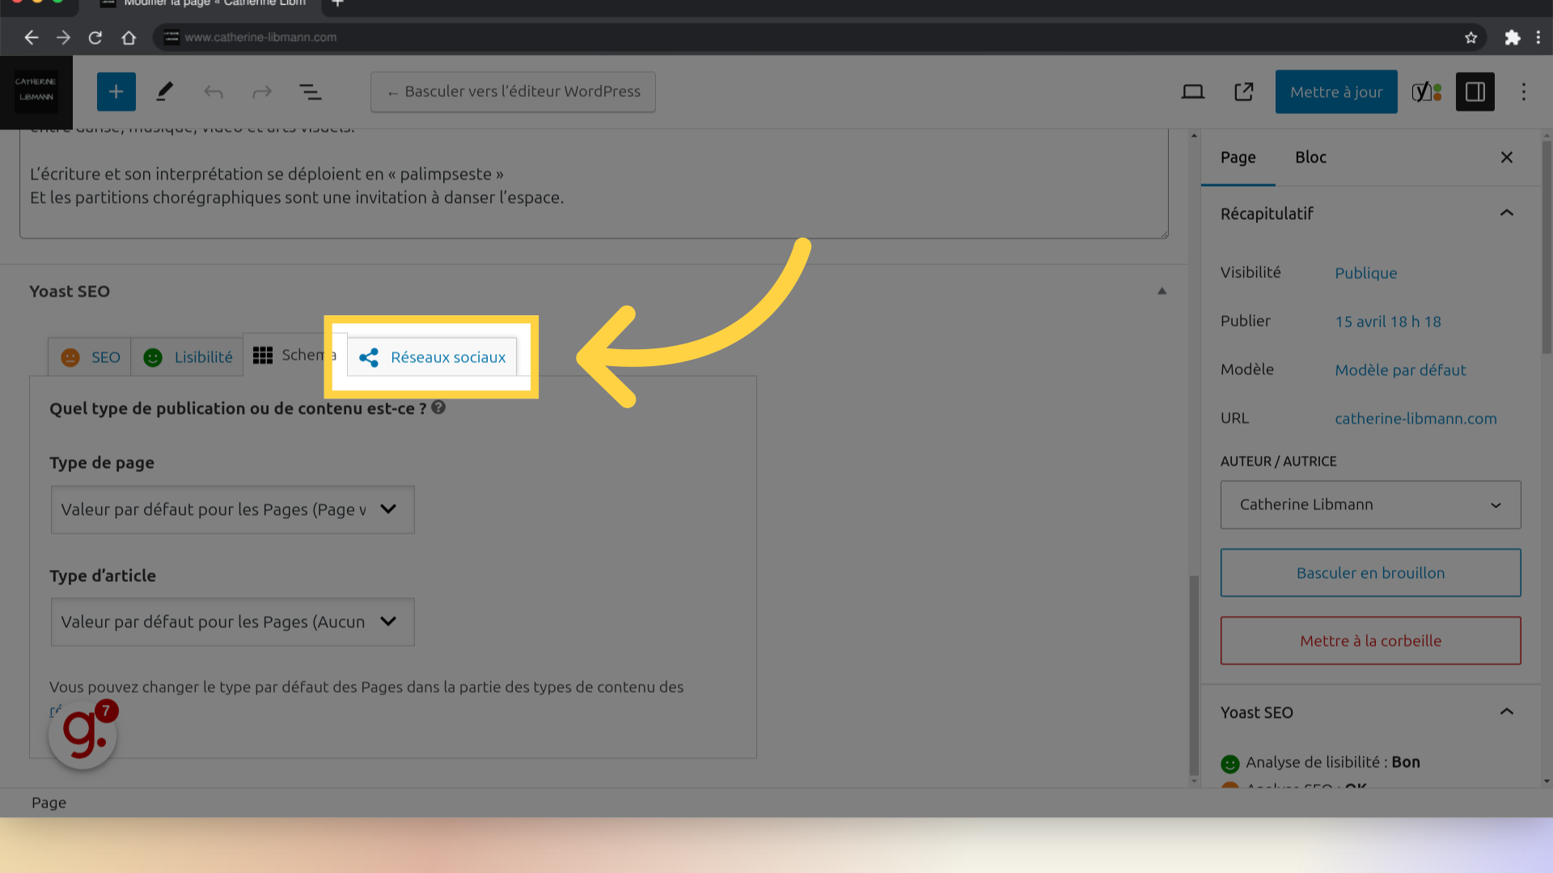Open the Auteur / Autrice Catherine Libmann dropdown
Screen dimensions: 1553x873
click(1371, 505)
